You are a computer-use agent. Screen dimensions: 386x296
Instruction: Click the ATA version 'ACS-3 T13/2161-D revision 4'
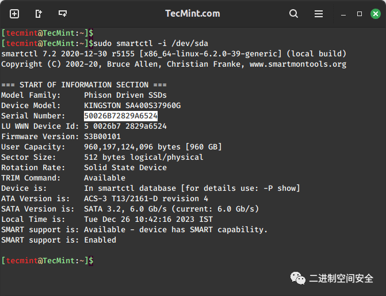coord(146,198)
